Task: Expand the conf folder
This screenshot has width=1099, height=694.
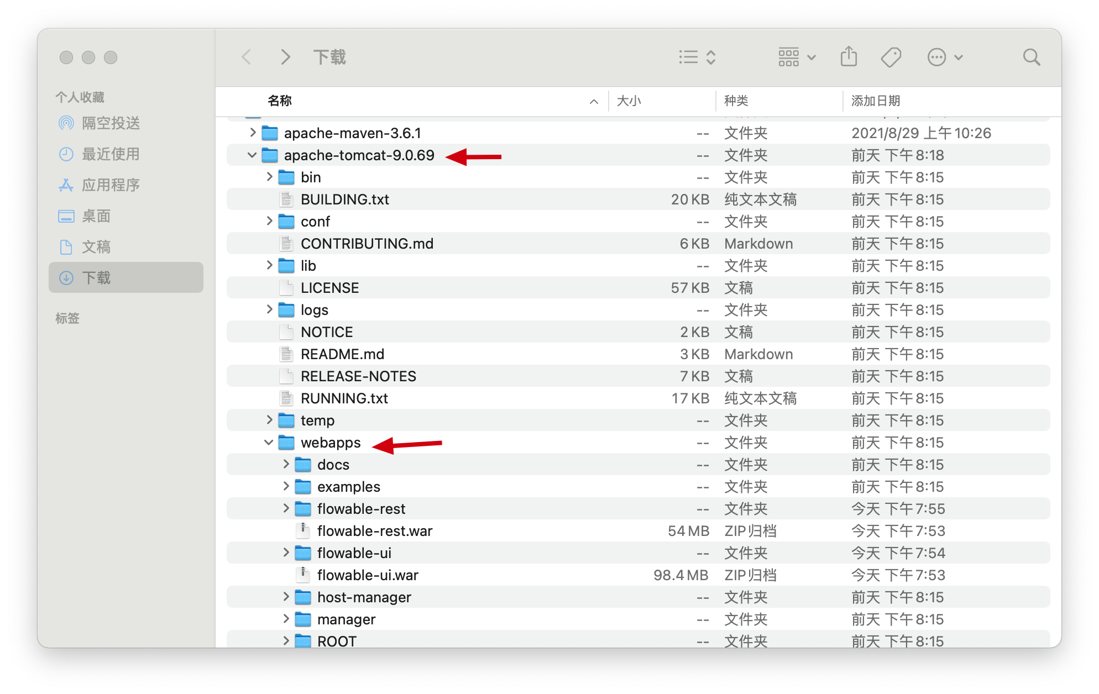Action: 269,221
